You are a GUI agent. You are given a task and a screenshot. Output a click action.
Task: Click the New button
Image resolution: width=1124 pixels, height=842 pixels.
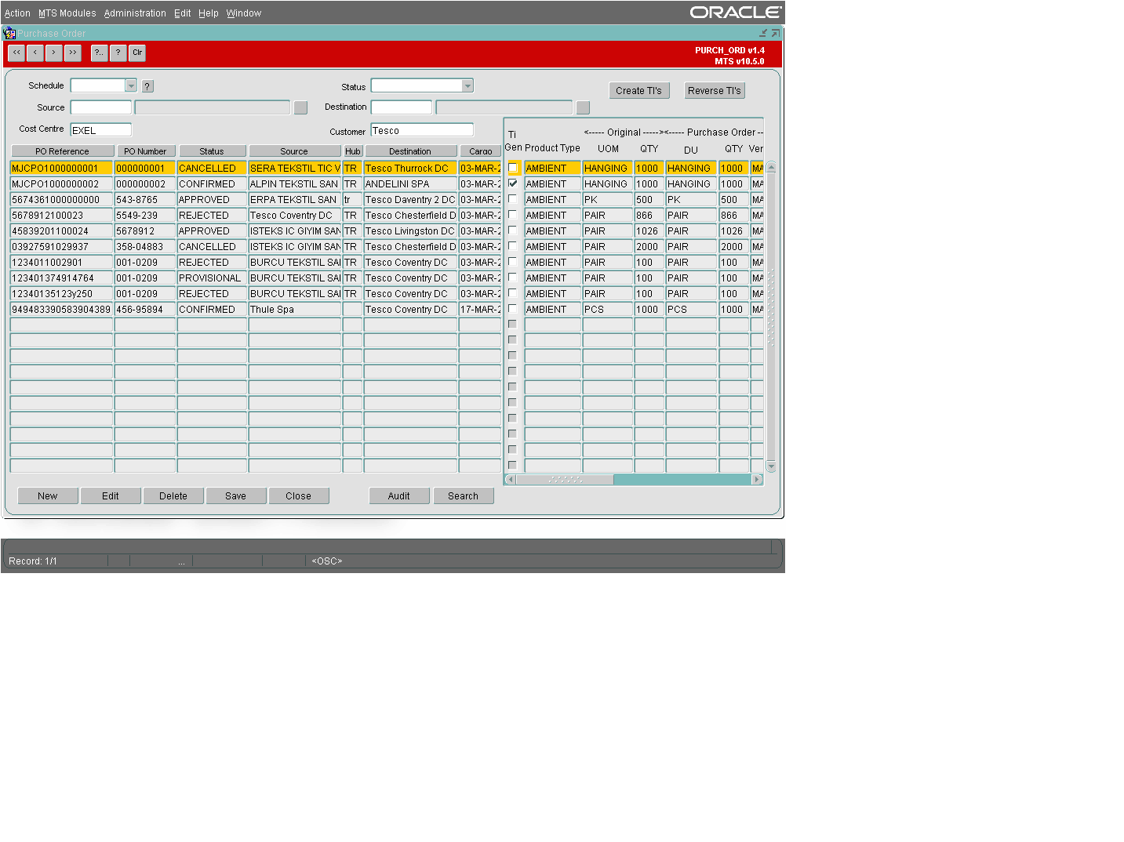pos(48,496)
